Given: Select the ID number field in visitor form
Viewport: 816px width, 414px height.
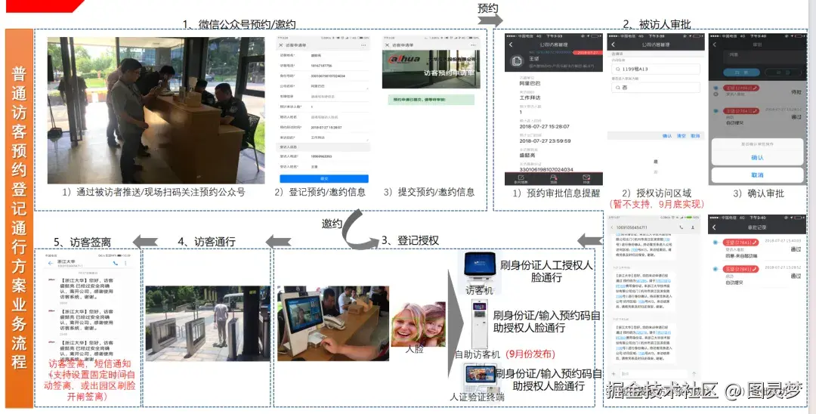Looking at the screenshot, I should click(x=323, y=76).
